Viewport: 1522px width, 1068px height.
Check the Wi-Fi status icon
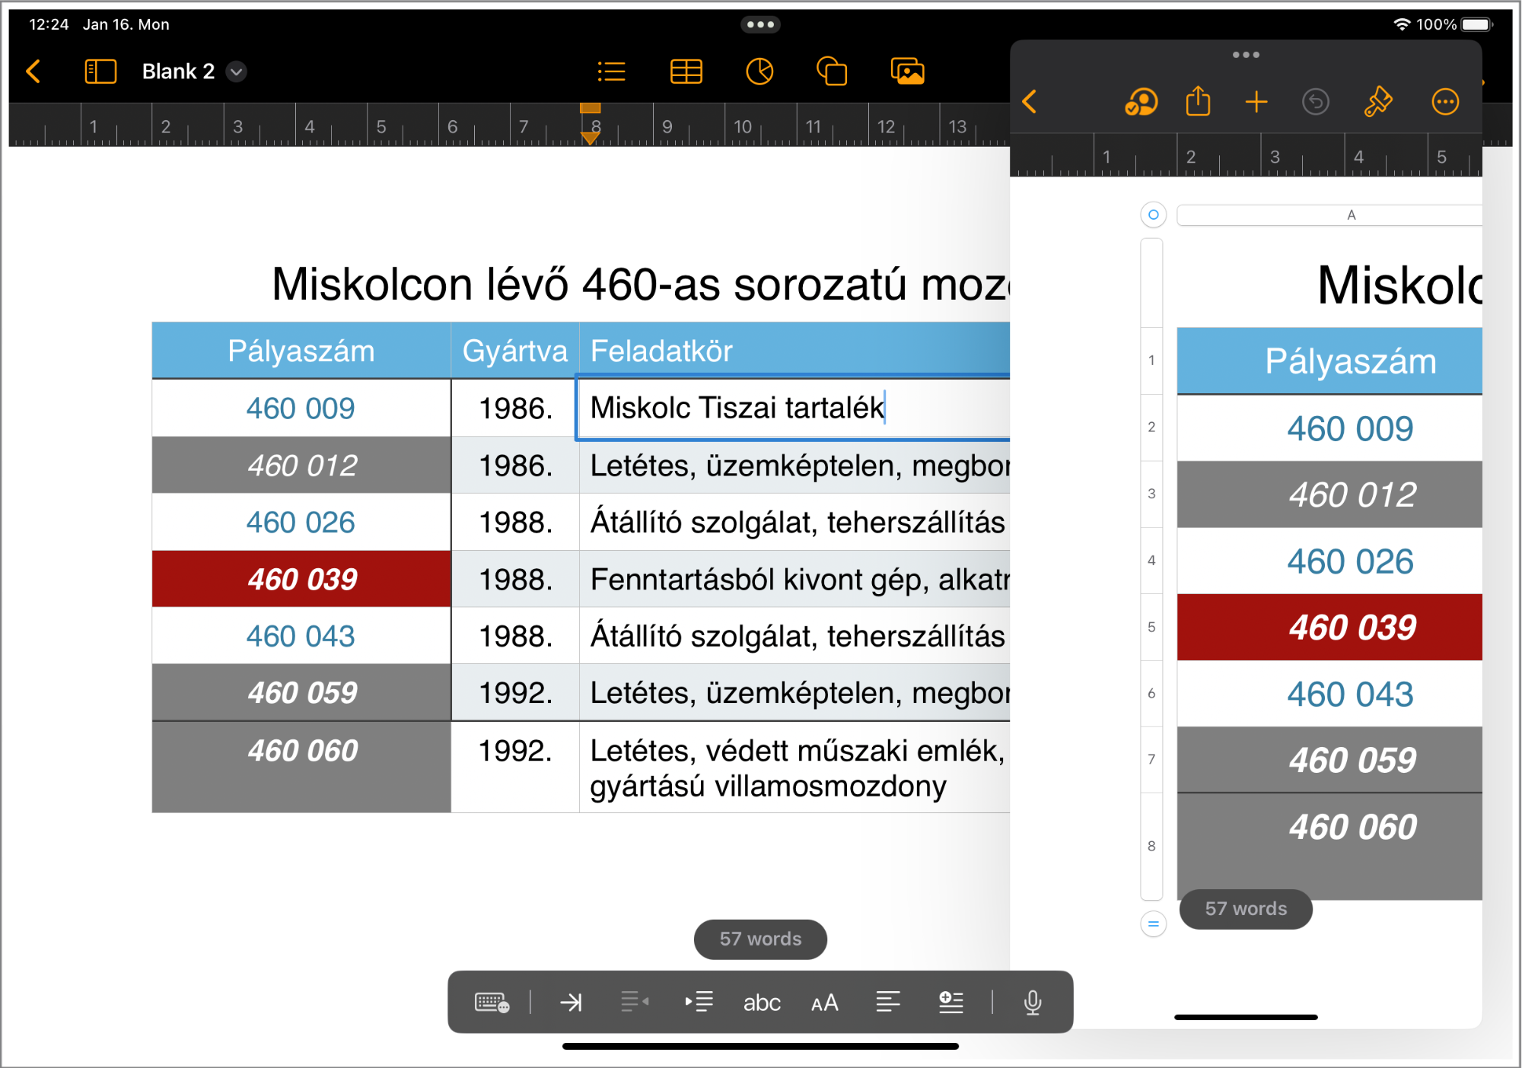tap(1401, 24)
